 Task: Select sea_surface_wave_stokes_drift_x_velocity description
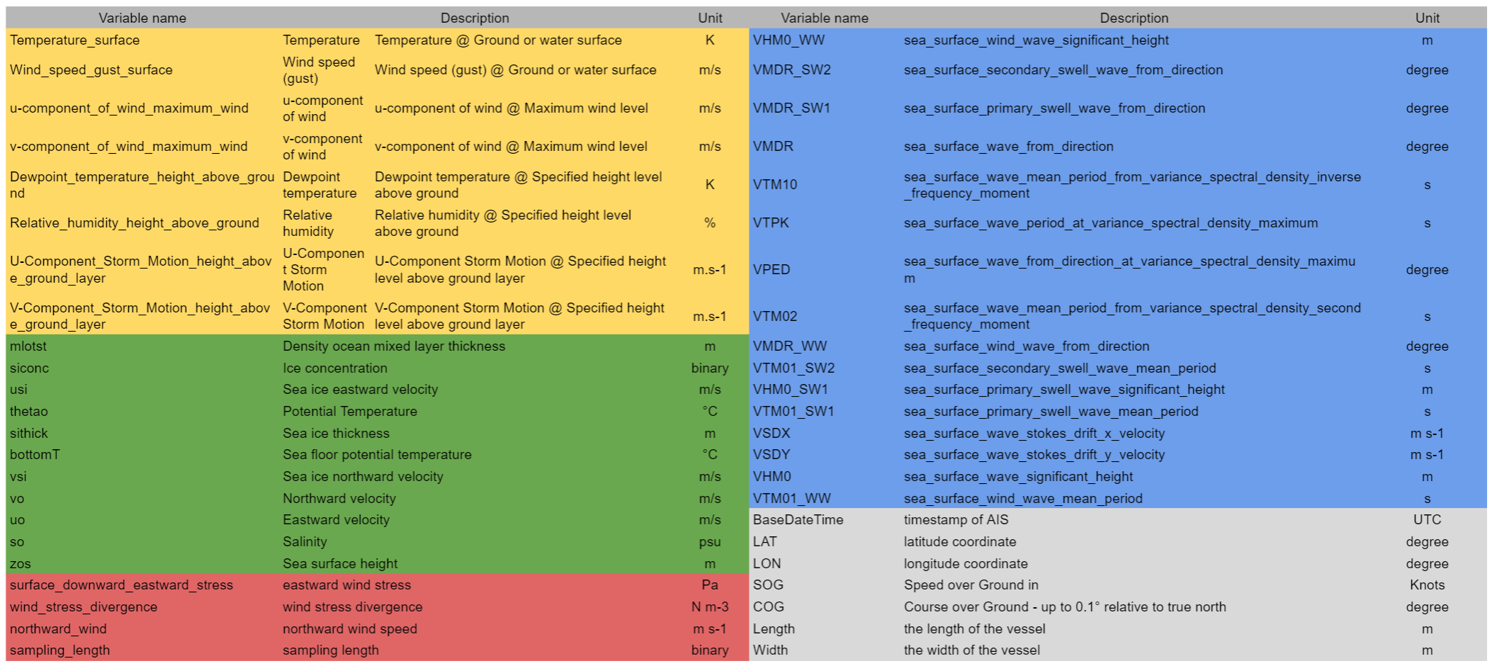(1034, 434)
